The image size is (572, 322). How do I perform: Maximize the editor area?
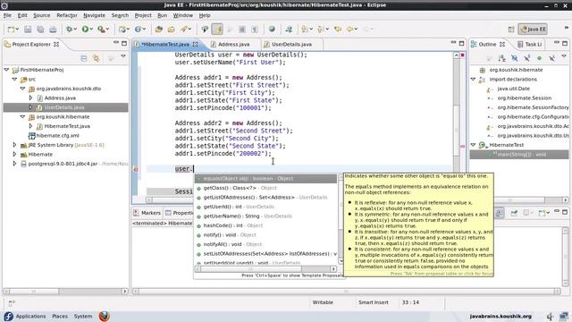tap(461, 43)
